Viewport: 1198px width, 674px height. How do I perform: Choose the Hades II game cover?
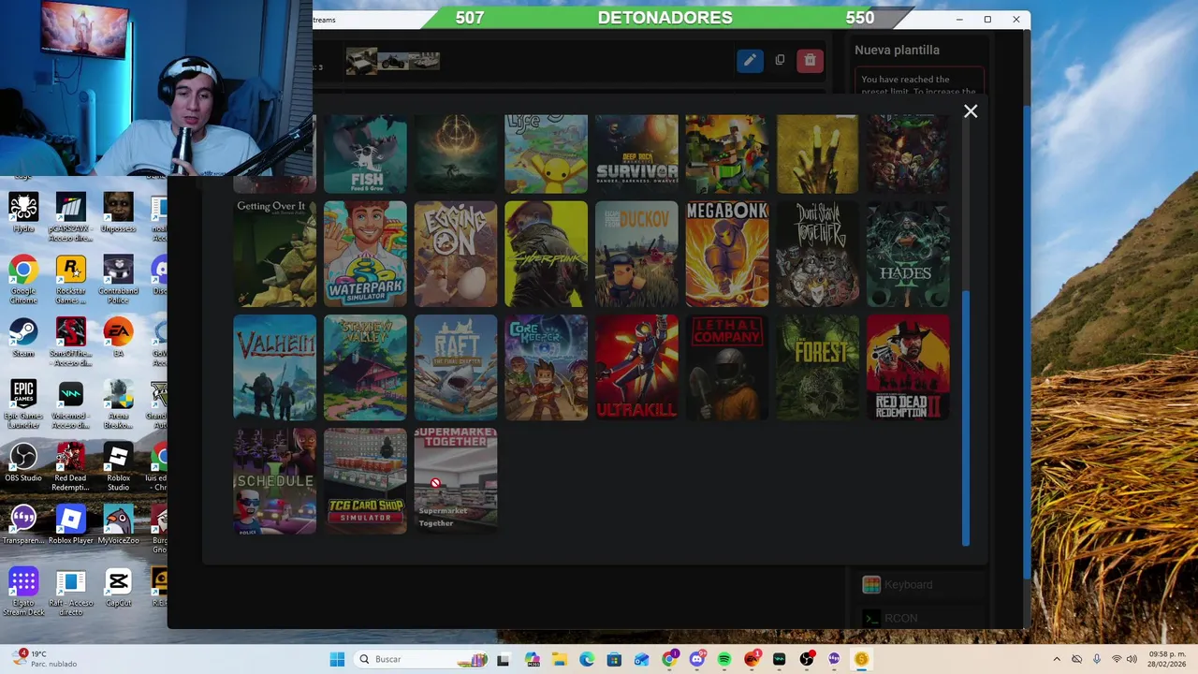908,254
